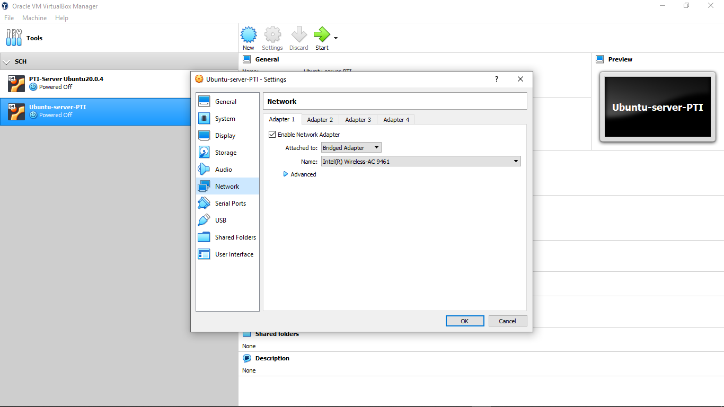The image size is (724, 407).
Task: Open Serial Ports category in settings
Action: (x=227, y=203)
